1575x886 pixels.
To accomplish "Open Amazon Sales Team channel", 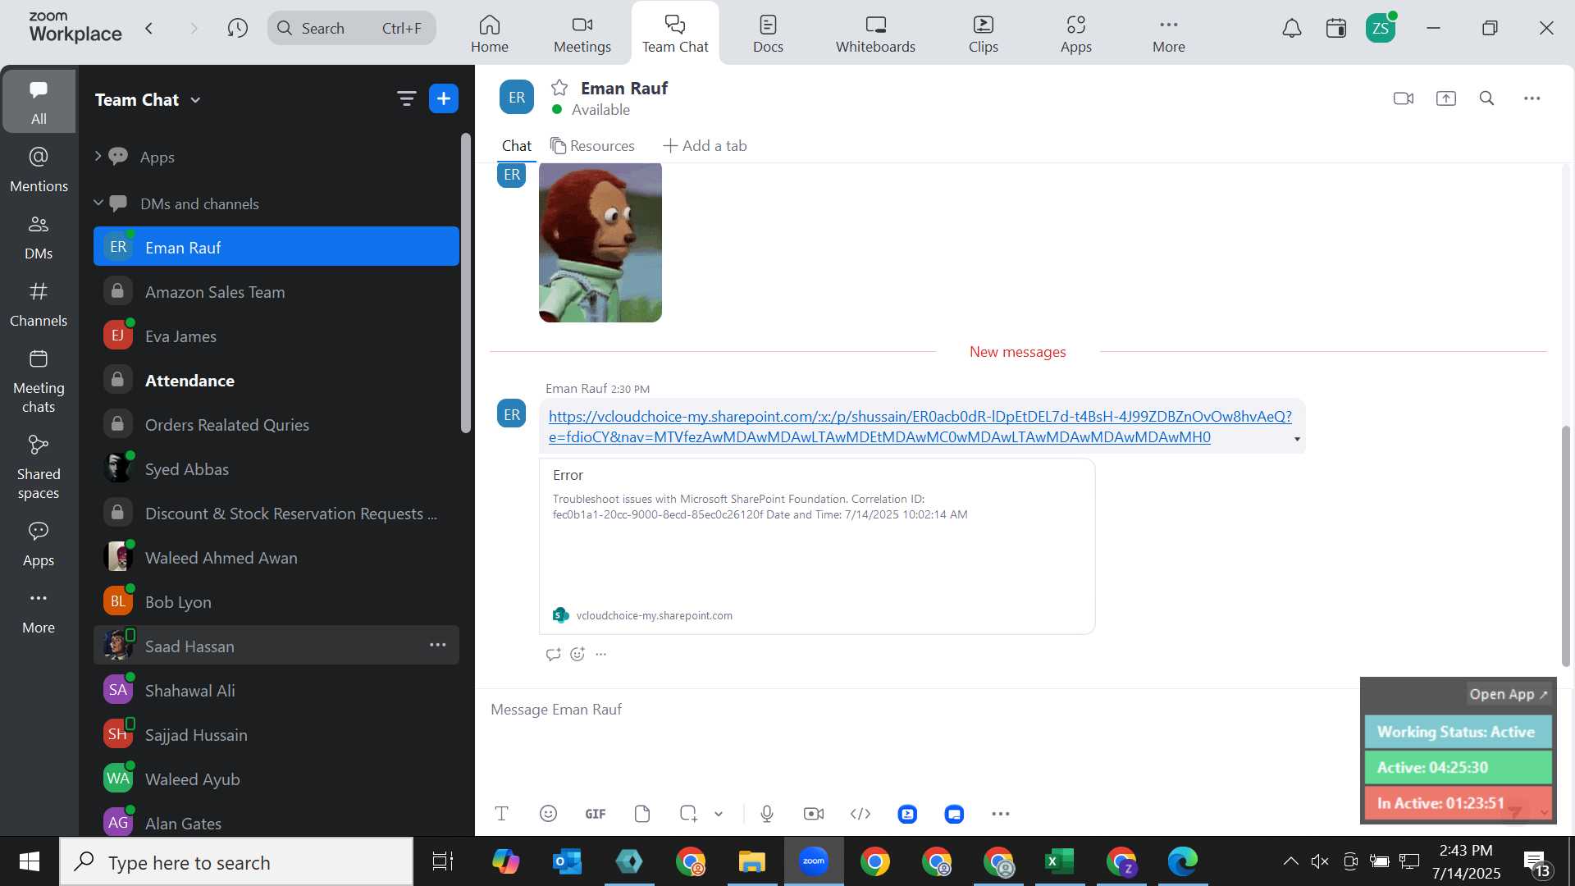I will pyautogui.click(x=276, y=291).
